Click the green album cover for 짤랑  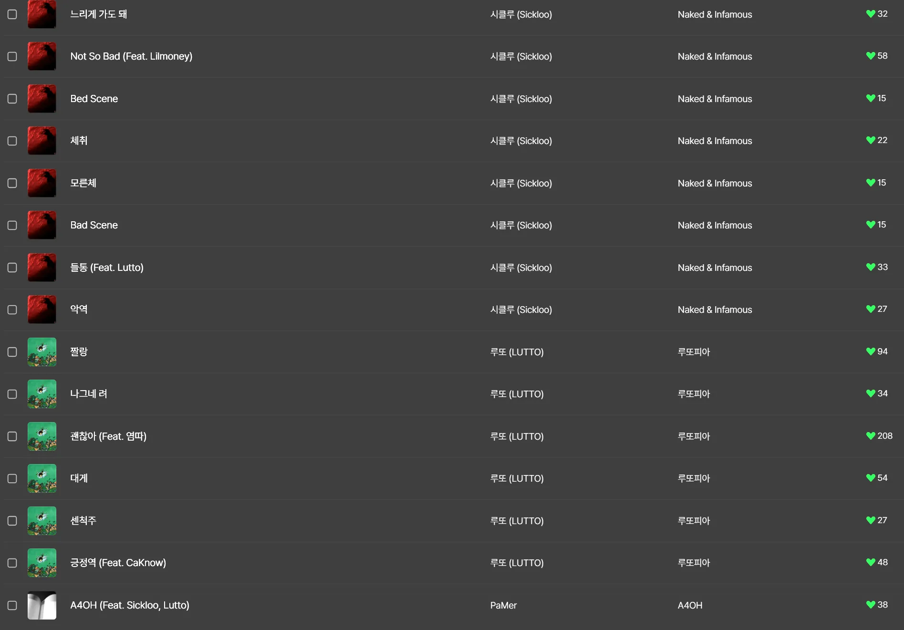(x=42, y=352)
